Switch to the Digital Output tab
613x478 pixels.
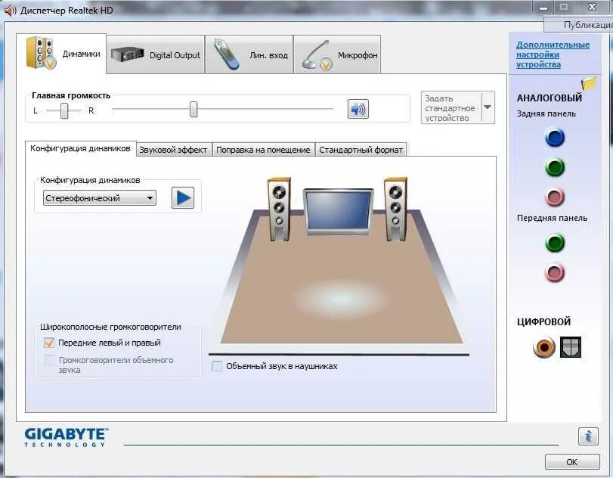pos(156,54)
